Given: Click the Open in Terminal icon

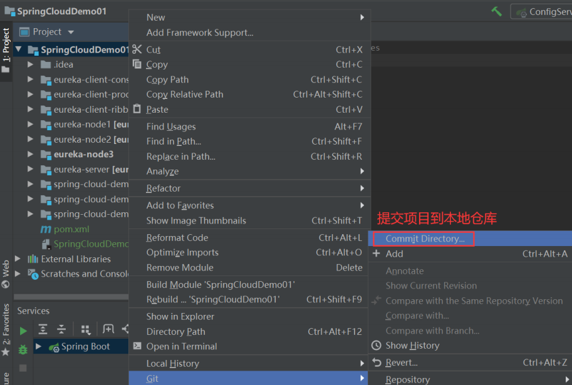Looking at the screenshot, I should (137, 346).
